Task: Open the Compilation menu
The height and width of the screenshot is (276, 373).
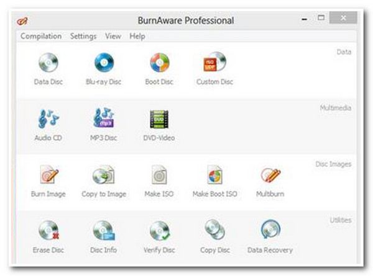Action: click(41, 37)
